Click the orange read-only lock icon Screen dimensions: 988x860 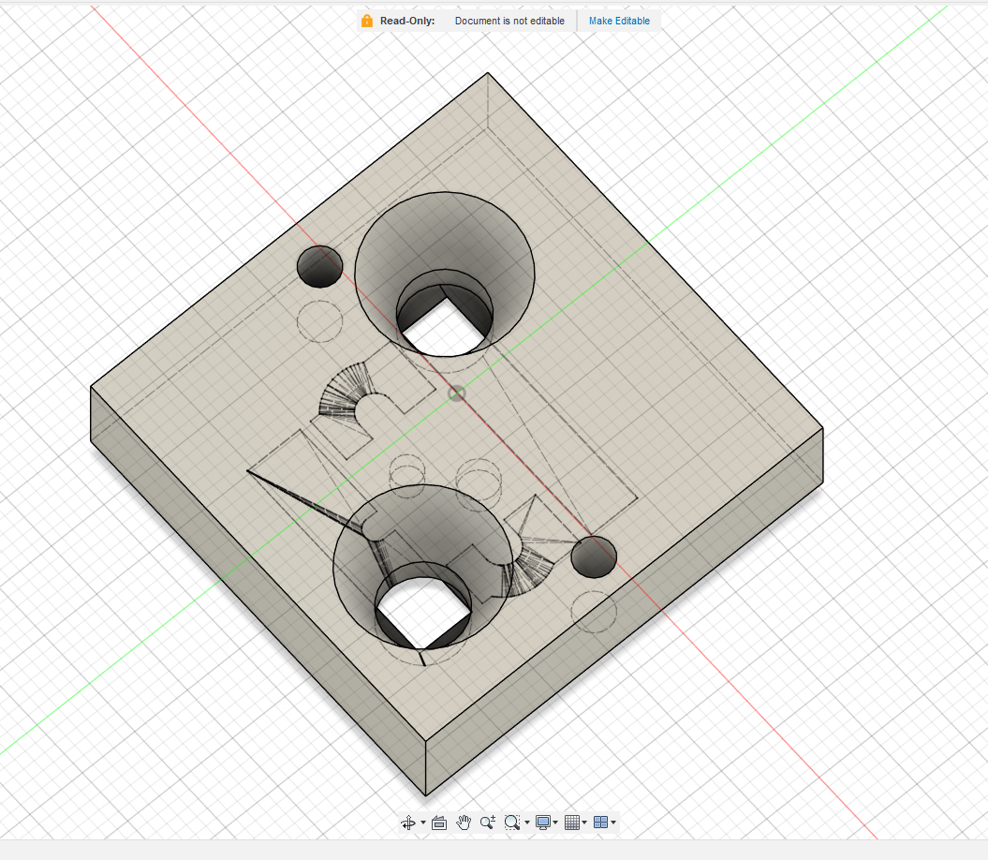[x=367, y=21]
